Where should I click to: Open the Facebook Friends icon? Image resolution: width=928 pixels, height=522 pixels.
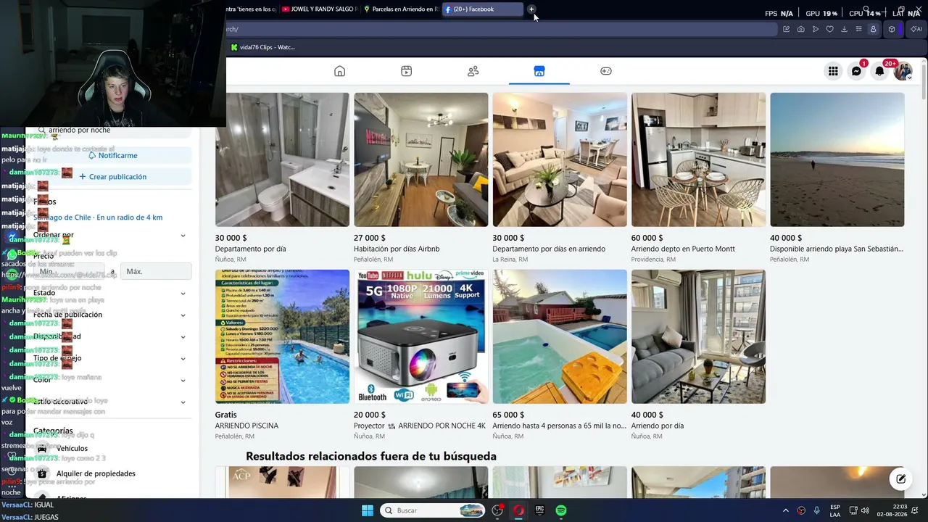pos(473,71)
